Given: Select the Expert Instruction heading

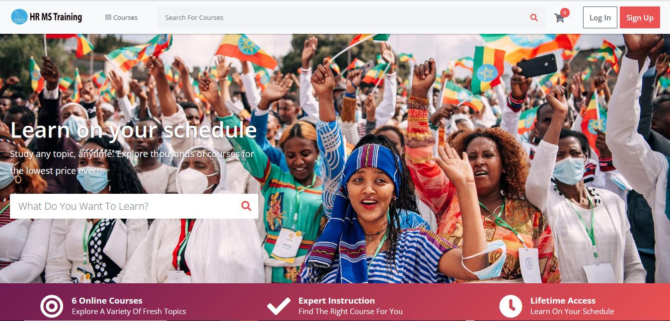Looking at the screenshot, I should 336,301.
